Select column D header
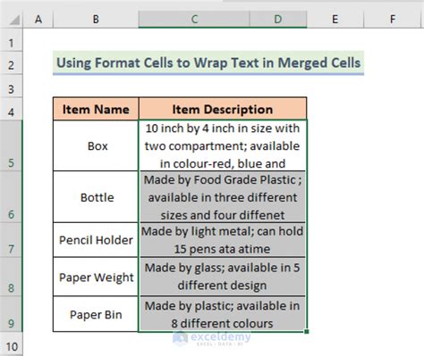 (278, 20)
